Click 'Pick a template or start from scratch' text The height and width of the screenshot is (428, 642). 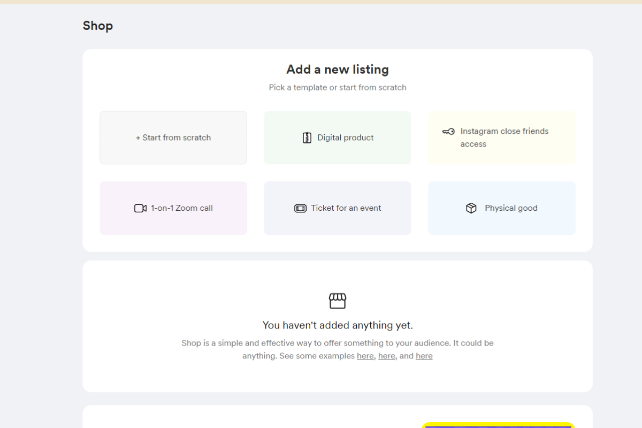(x=338, y=87)
